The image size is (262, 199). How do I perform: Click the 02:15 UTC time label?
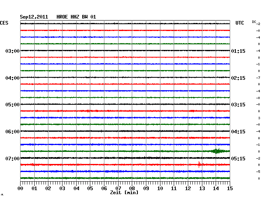tap(238, 78)
